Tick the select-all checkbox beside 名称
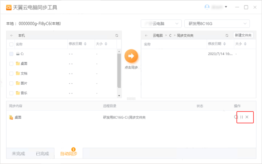The image size is (262, 164). point(11,44)
